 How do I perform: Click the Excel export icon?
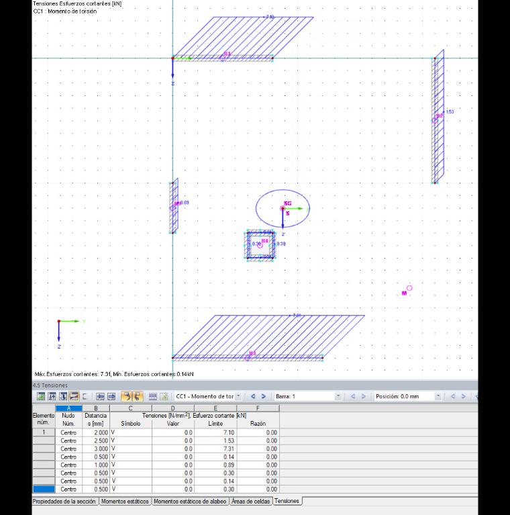point(164,396)
